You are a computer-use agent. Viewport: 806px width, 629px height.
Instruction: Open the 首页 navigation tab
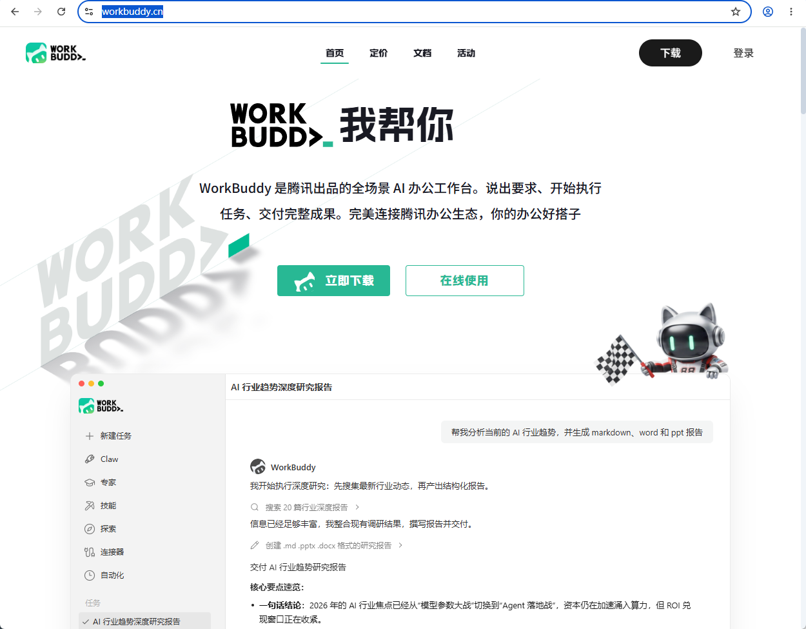(x=335, y=53)
